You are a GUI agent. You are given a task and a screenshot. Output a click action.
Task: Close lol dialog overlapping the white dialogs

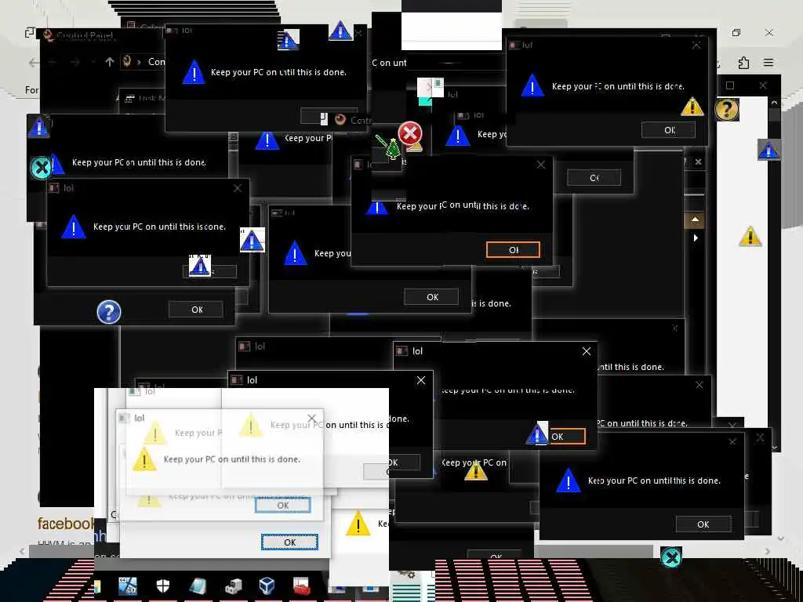pyautogui.click(x=421, y=380)
